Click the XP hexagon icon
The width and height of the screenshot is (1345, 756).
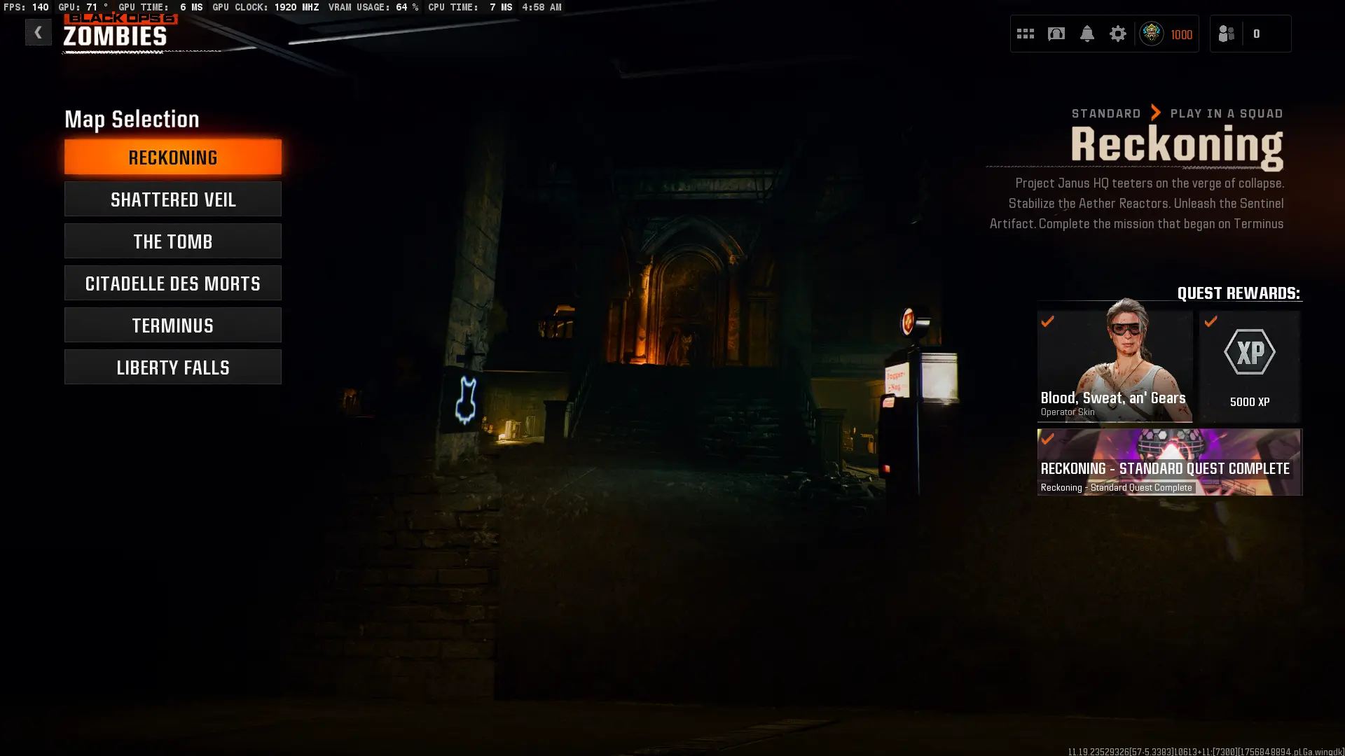[x=1249, y=352]
